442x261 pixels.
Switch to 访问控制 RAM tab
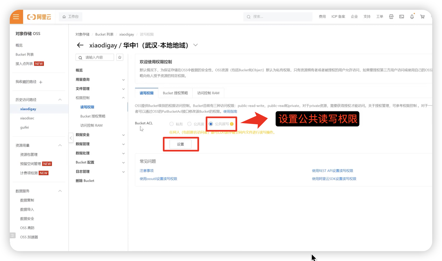pyautogui.click(x=208, y=93)
